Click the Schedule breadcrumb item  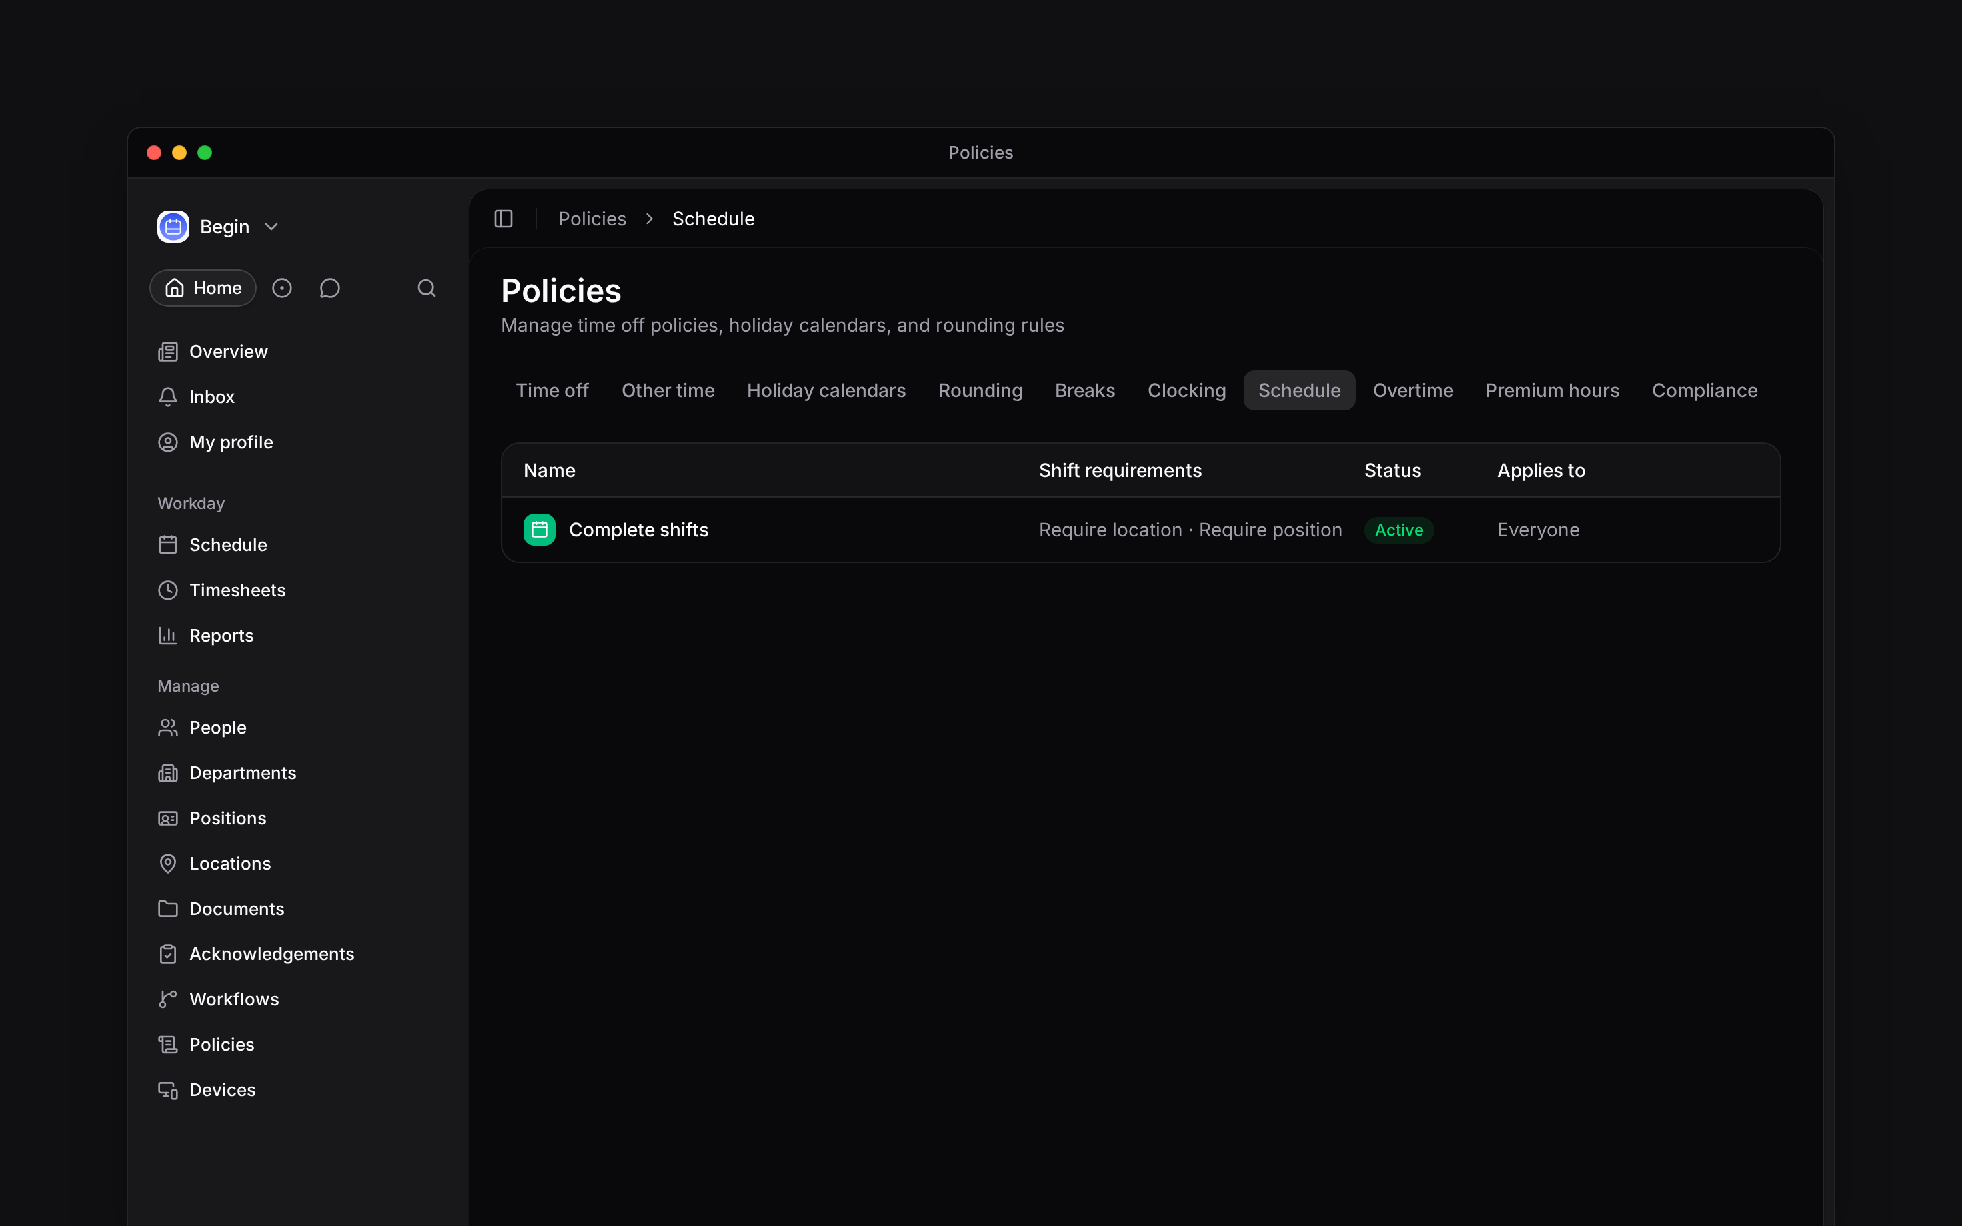coord(714,219)
